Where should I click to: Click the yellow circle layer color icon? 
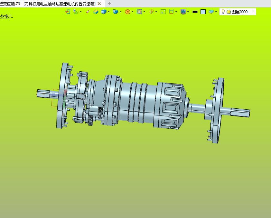[229, 12]
